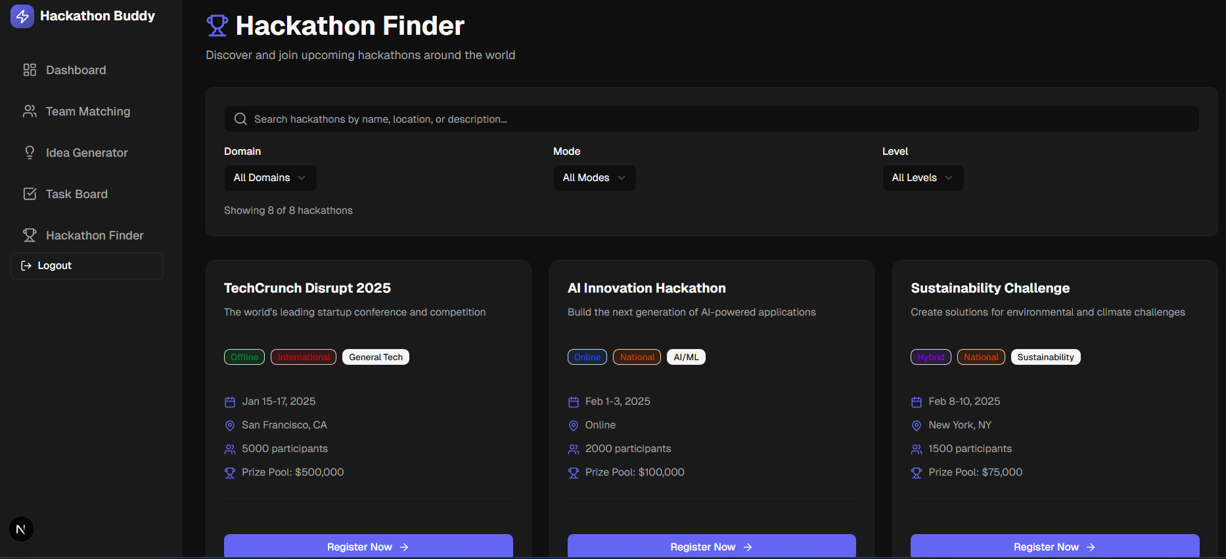This screenshot has height=559, width=1226.
Task: Click people icon beside 2000 participants
Action: pos(574,449)
